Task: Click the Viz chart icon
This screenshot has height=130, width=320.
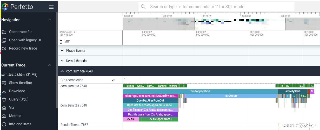Action: point(4,108)
